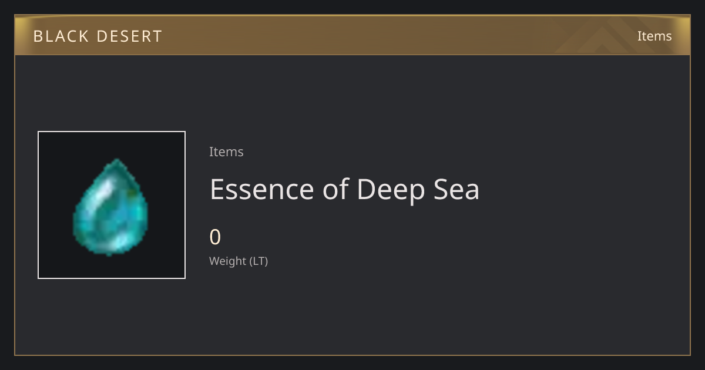Click the word 'of' in the item title
Viewport: 705px width, 370px height.
(x=336, y=189)
